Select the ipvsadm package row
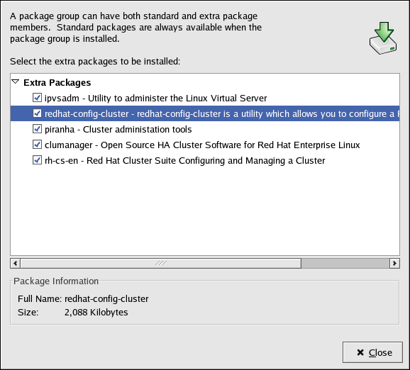Image resolution: width=410 pixels, height=370 pixels. [205, 98]
